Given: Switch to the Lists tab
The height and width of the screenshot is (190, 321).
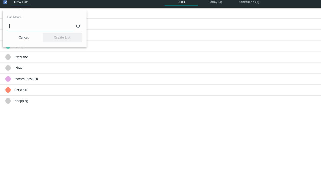Looking at the screenshot, I should 181,2.
